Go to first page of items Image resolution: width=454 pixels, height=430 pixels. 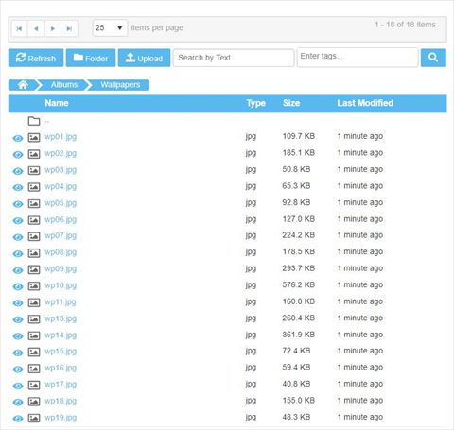(x=19, y=28)
